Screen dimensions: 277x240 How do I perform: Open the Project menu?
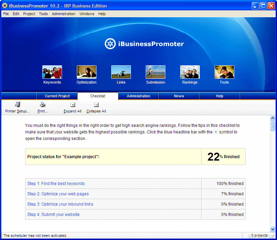pyautogui.click(x=29, y=14)
